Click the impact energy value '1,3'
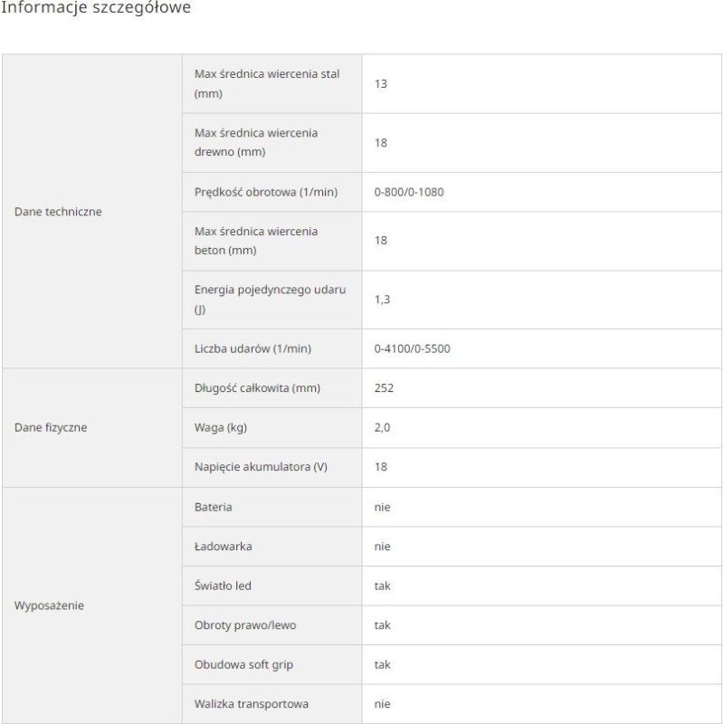This screenshot has width=724, height=724. pos(382,300)
